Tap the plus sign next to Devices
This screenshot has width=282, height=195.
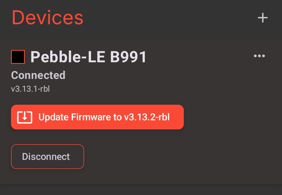pyautogui.click(x=263, y=18)
